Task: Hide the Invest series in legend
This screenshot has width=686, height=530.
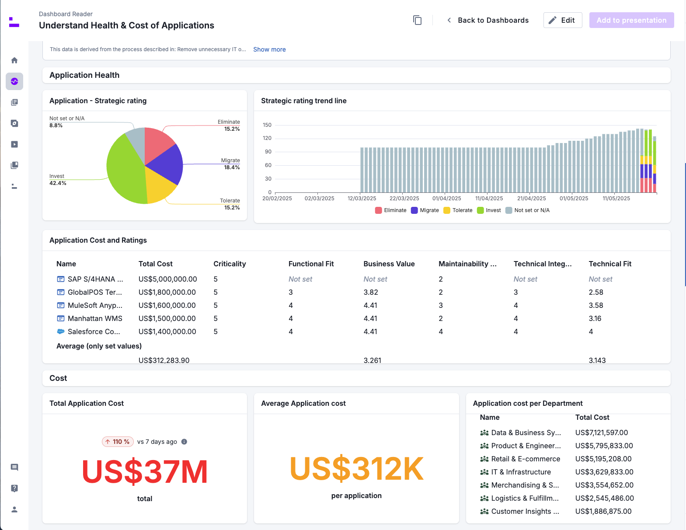Action: coord(489,210)
